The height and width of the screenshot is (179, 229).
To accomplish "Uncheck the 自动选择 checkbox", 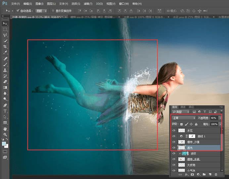I will pos(18,11).
